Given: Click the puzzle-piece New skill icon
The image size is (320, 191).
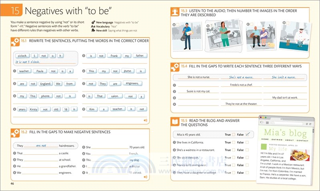Looking at the screenshot, I should (x=93, y=30).
